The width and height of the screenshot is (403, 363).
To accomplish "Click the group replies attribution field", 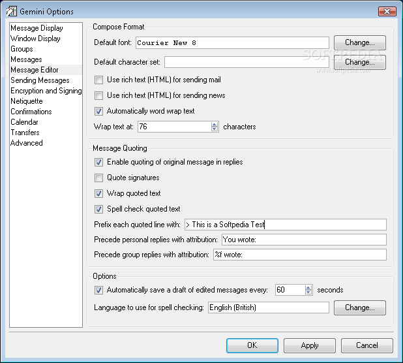I will coord(300,255).
